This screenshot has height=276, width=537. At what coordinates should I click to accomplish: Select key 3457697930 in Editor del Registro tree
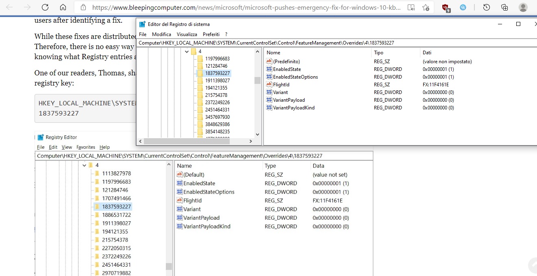217,117
